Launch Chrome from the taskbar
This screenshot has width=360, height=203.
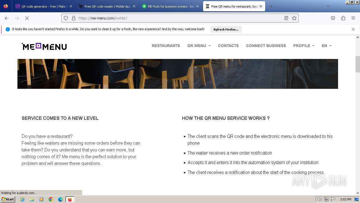tap(51, 199)
